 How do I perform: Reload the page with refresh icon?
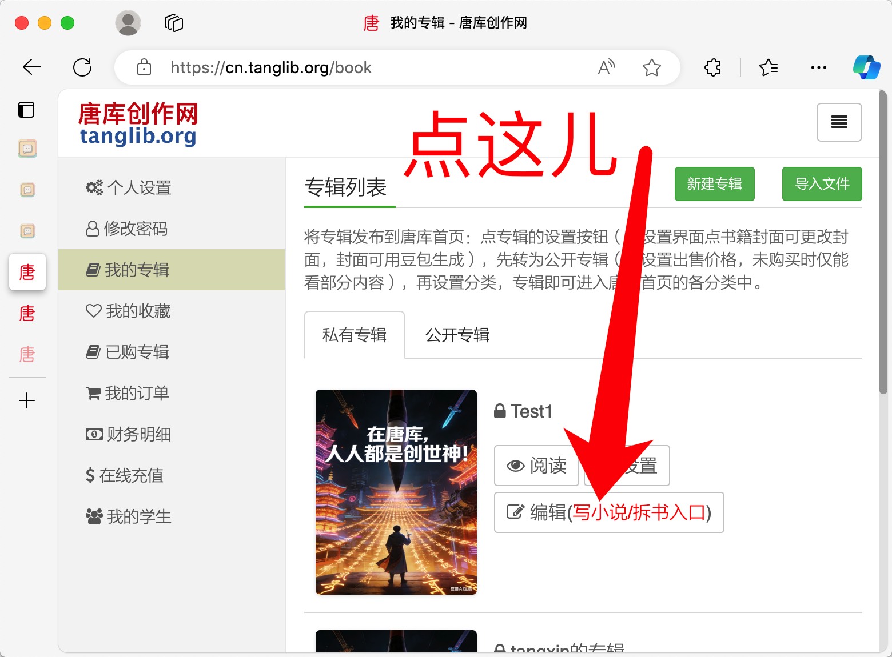pos(82,67)
